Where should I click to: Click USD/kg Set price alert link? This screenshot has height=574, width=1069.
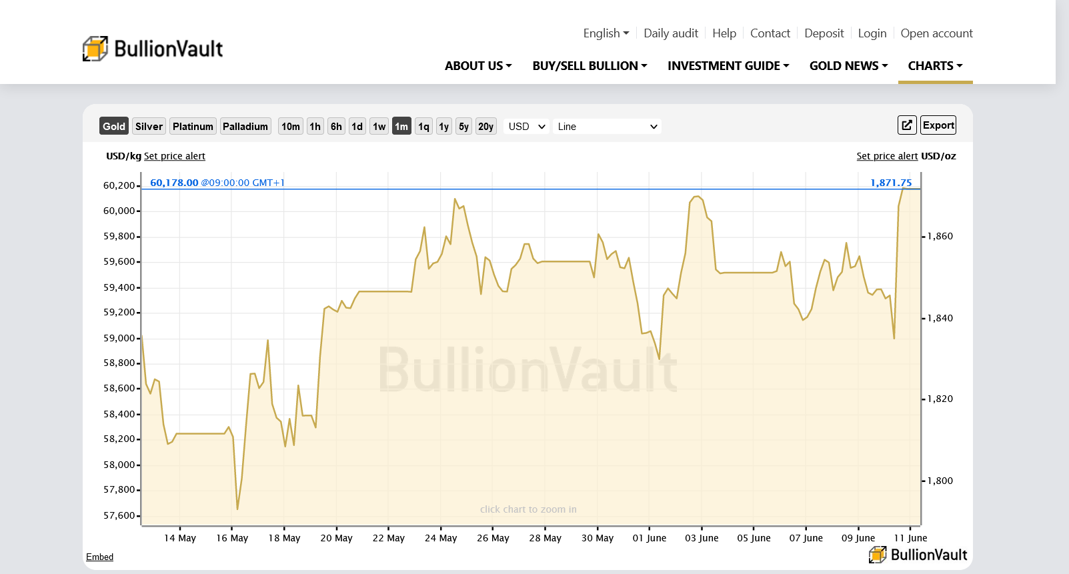174,156
